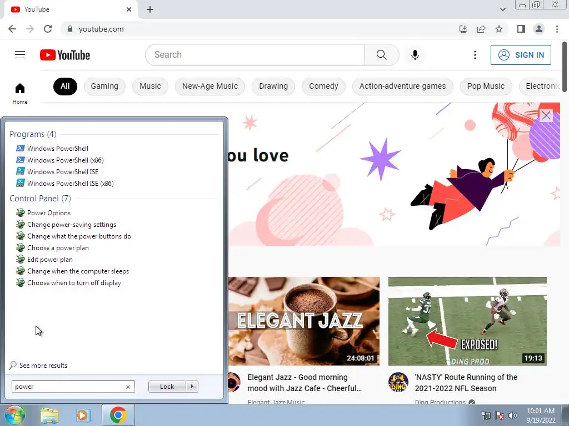
Task: Click the Lock button in Start menu
Action: click(x=167, y=387)
